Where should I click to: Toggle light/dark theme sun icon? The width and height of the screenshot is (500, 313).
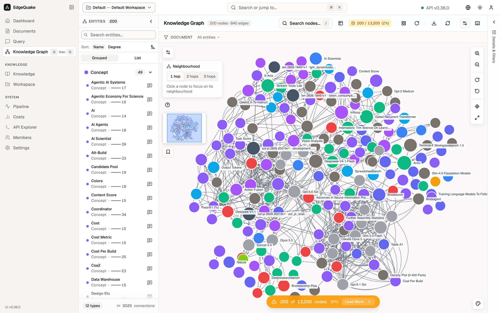480,8
